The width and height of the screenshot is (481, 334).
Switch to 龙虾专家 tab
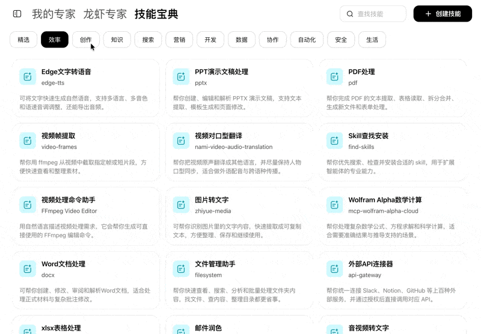point(105,14)
